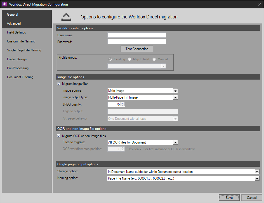Click Single page output options header
The image size is (264, 203).
coord(158,164)
